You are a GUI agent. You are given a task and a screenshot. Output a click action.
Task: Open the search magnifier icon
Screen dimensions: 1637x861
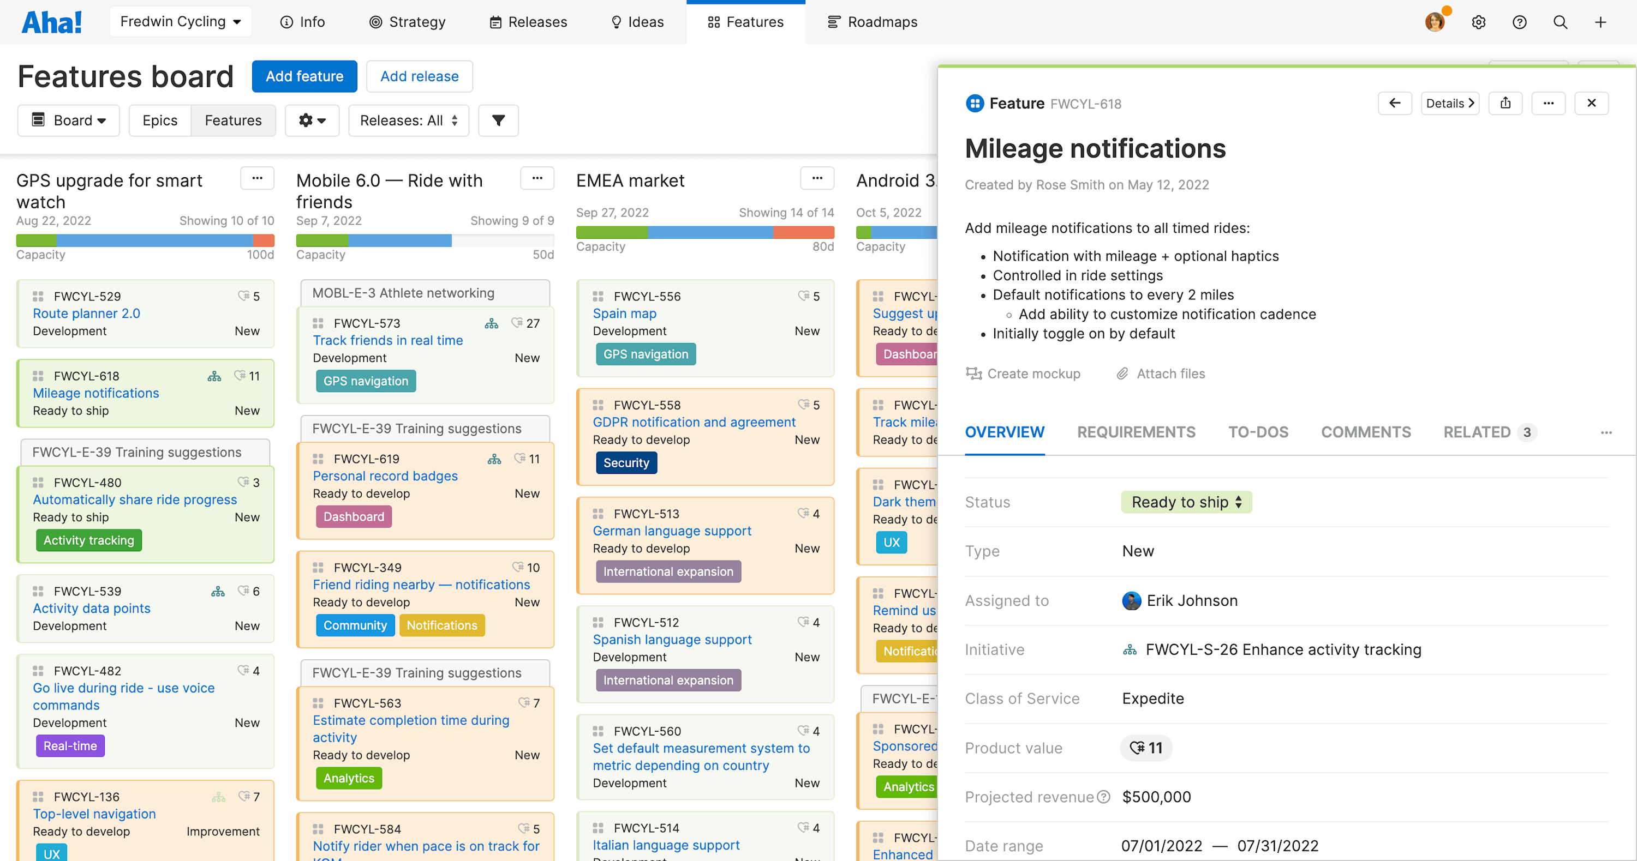click(1560, 22)
